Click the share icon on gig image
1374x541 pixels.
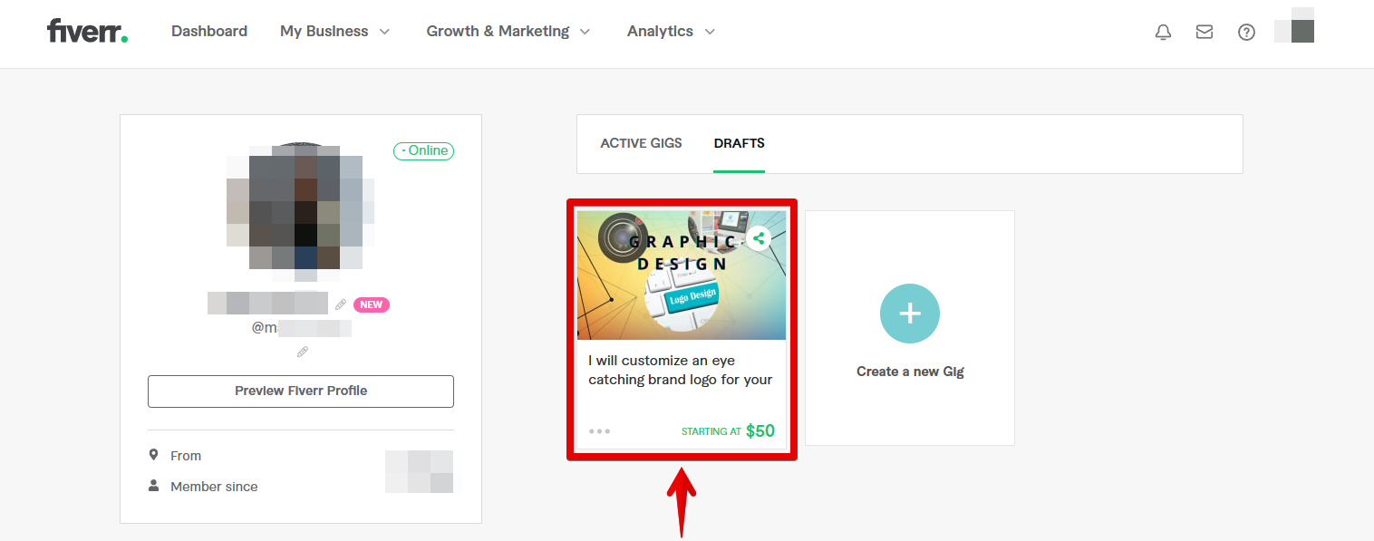pyautogui.click(x=760, y=238)
